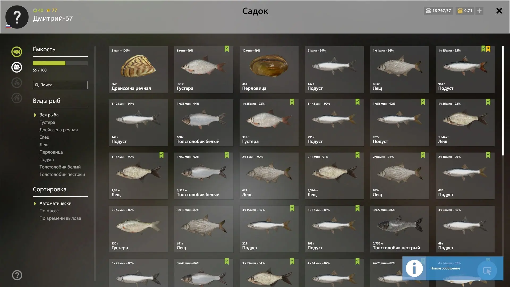The image size is (510, 287).
Task: Open the fish keepnet sidebar icon
Action: click(x=17, y=52)
